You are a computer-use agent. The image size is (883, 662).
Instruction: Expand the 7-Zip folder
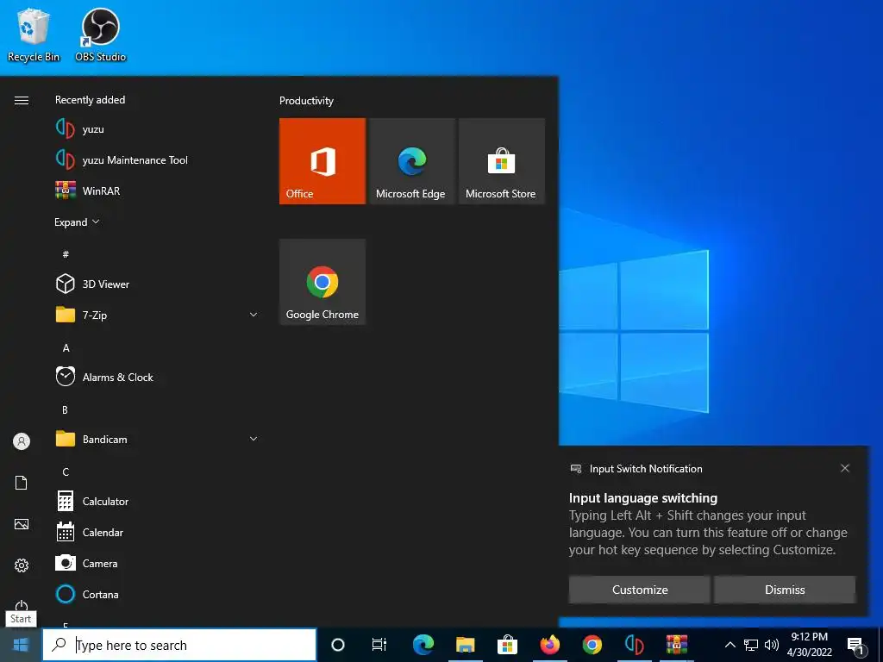(254, 315)
